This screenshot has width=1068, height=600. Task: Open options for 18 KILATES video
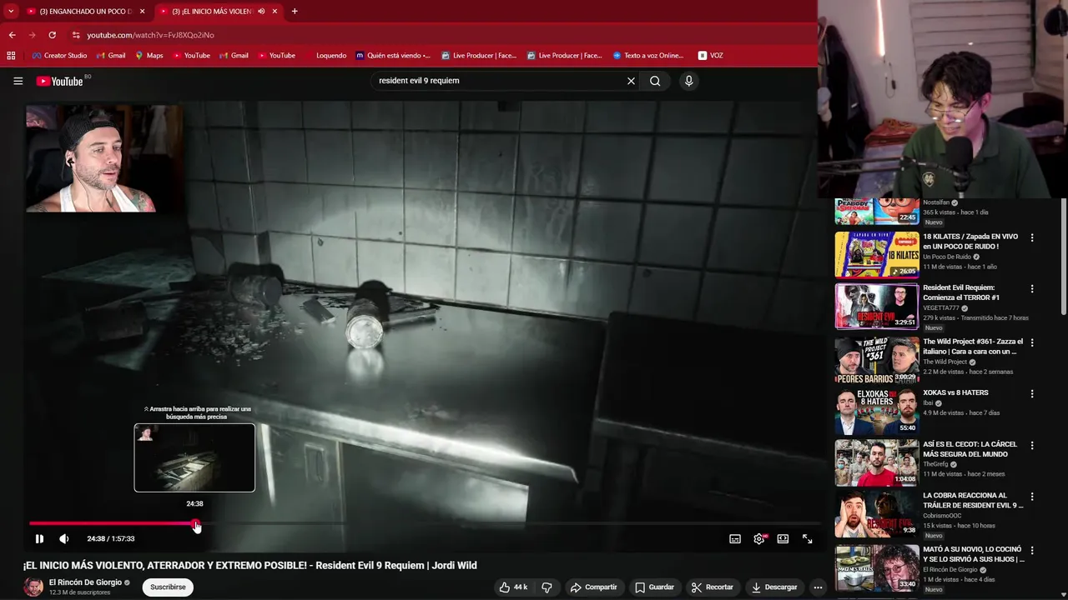[1031, 237]
